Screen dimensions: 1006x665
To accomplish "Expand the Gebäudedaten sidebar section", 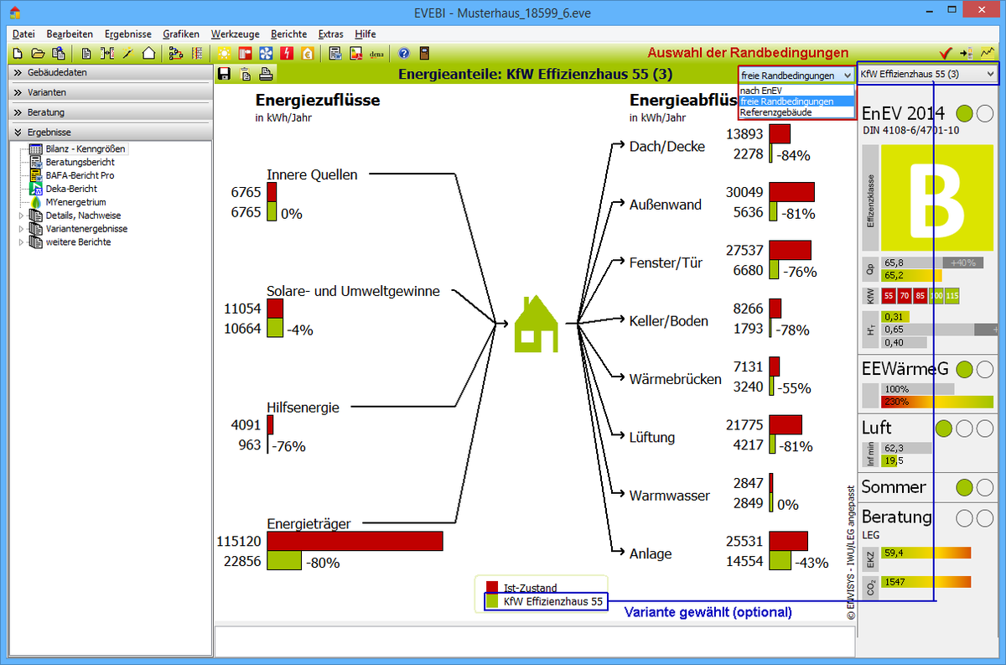I will [109, 72].
